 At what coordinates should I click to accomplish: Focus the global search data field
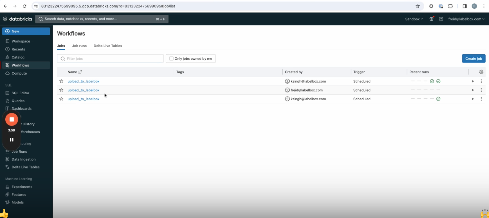tap(102, 19)
